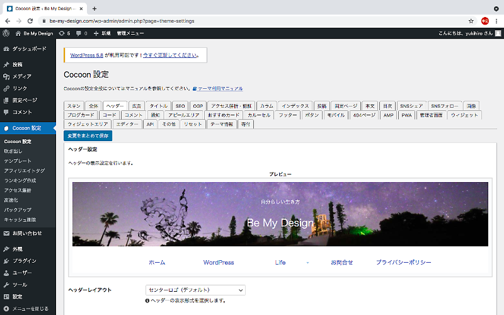
Task: Open the モバイル settings tab
Action: 336,115
